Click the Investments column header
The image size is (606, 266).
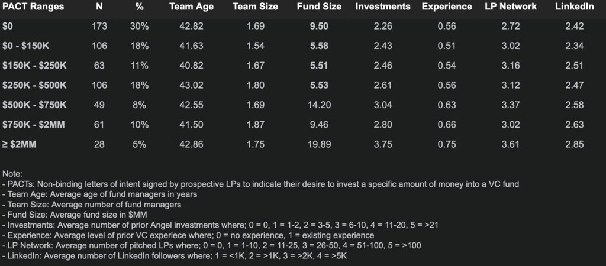click(383, 7)
